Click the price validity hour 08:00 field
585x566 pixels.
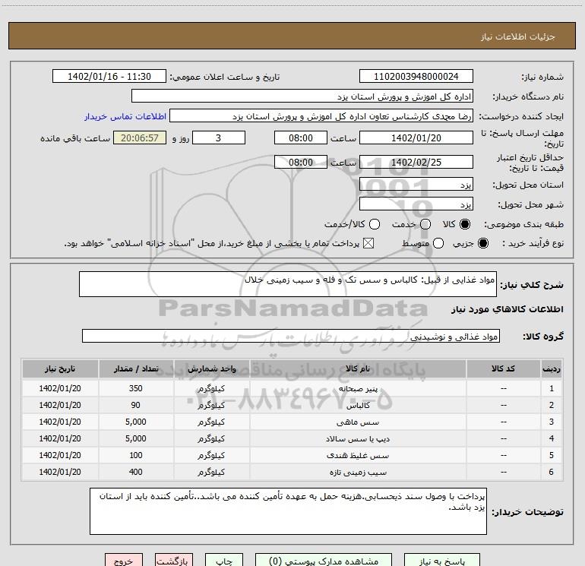(301, 162)
